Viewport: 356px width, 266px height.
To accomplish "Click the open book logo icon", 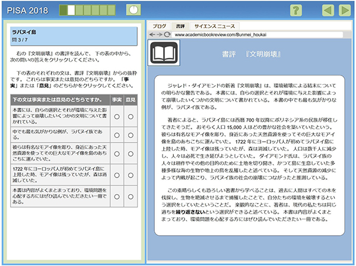I will [164, 53].
